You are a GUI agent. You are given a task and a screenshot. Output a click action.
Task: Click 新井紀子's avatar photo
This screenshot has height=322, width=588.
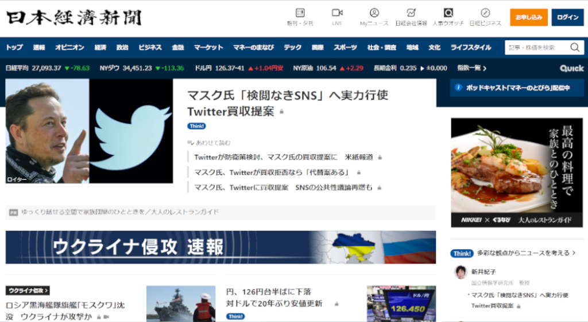(460, 272)
